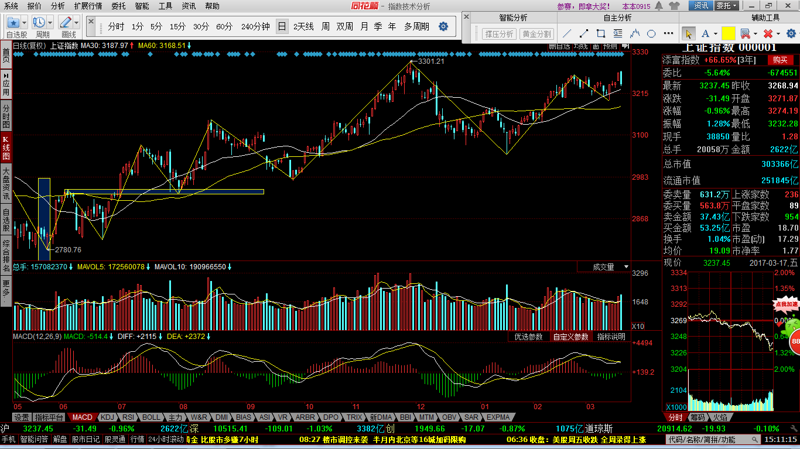Select the line segment drawing tool
The width and height of the screenshot is (800, 449).
pyautogui.click(x=584, y=33)
